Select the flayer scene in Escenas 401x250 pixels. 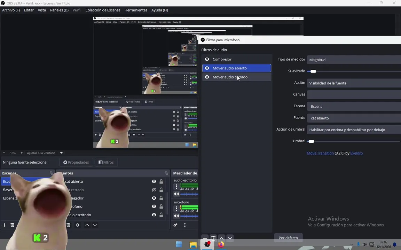[8, 190]
